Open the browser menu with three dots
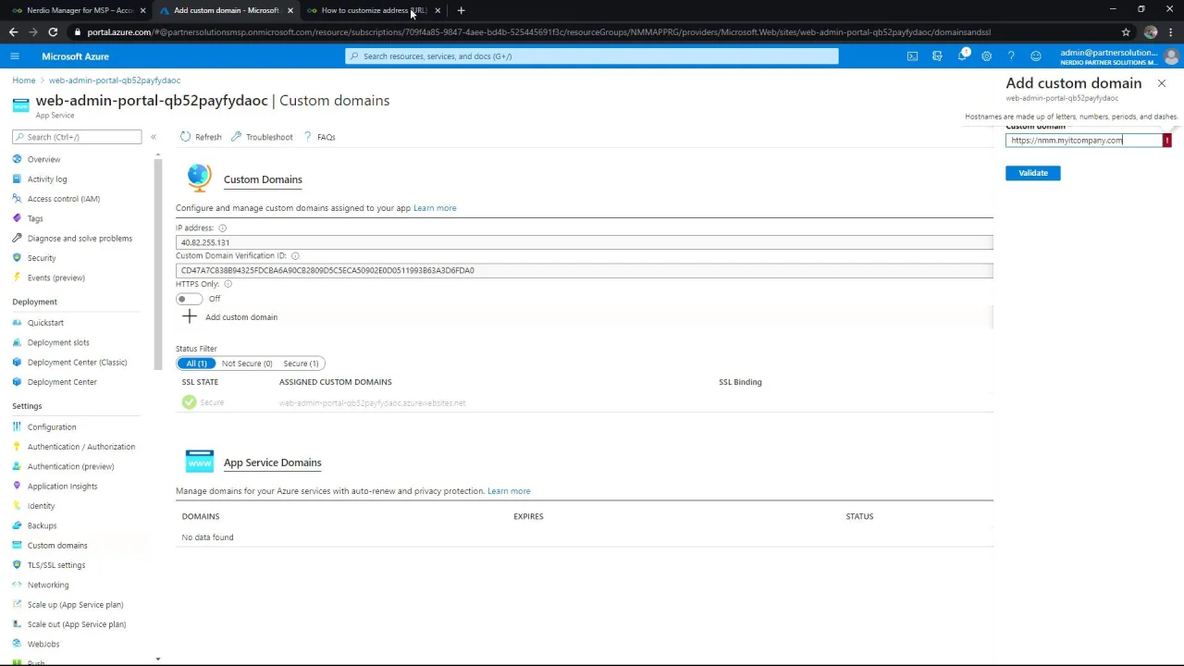 point(1171,32)
